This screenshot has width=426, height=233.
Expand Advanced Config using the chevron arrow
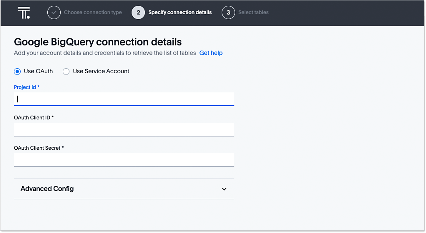click(x=224, y=189)
